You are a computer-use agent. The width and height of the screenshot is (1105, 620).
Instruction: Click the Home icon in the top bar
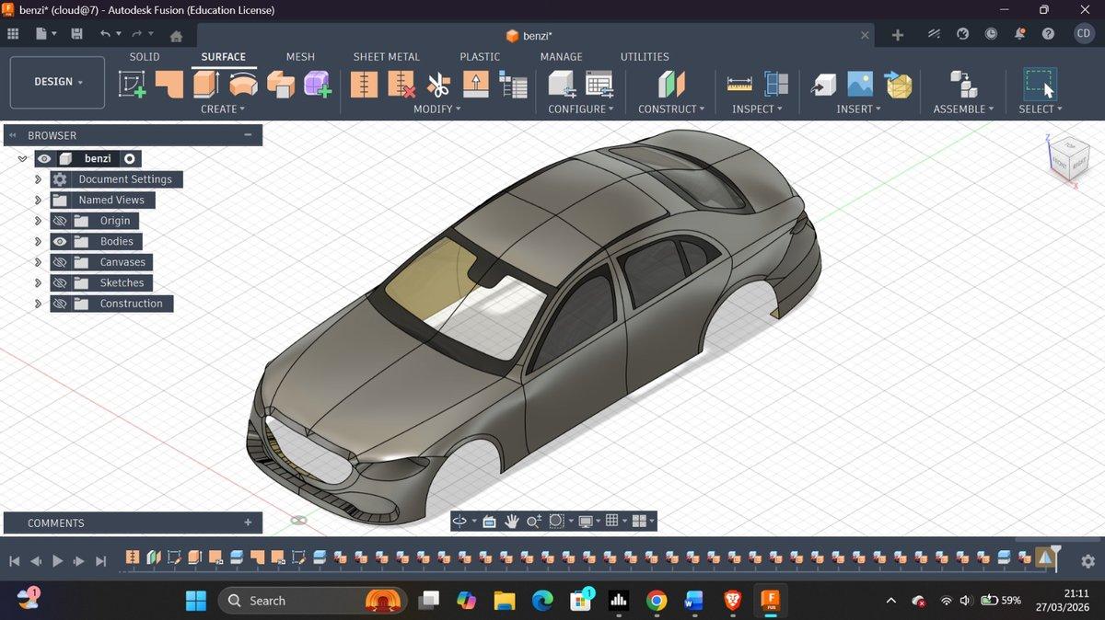(176, 36)
